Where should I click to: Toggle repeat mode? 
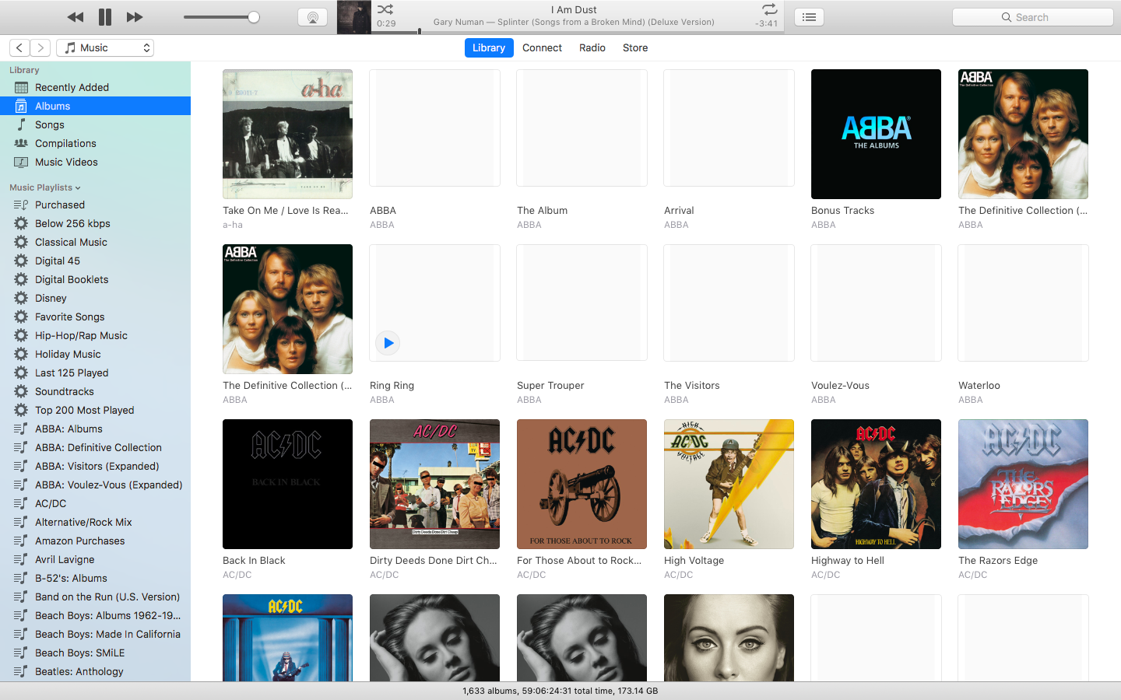[x=769, y=9]
